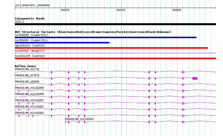Click the RefSeq Genes track title
223x136 pixels.
coord(25,66)
